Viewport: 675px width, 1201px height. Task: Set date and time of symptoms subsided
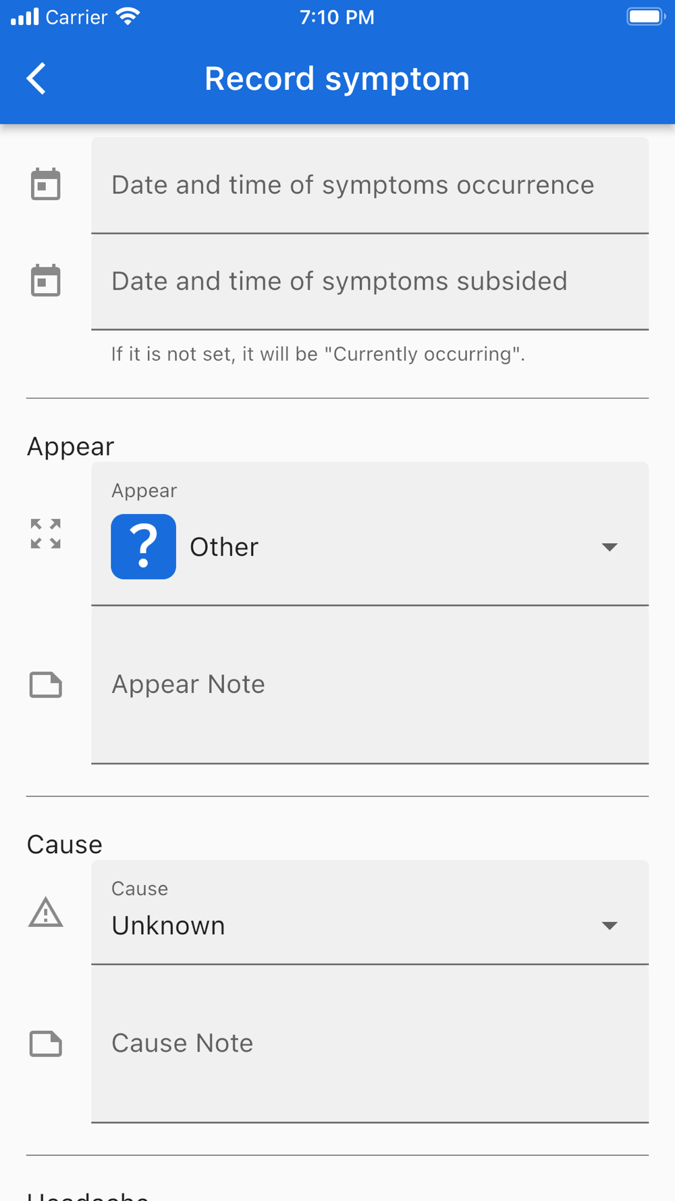tap(370, 281)
